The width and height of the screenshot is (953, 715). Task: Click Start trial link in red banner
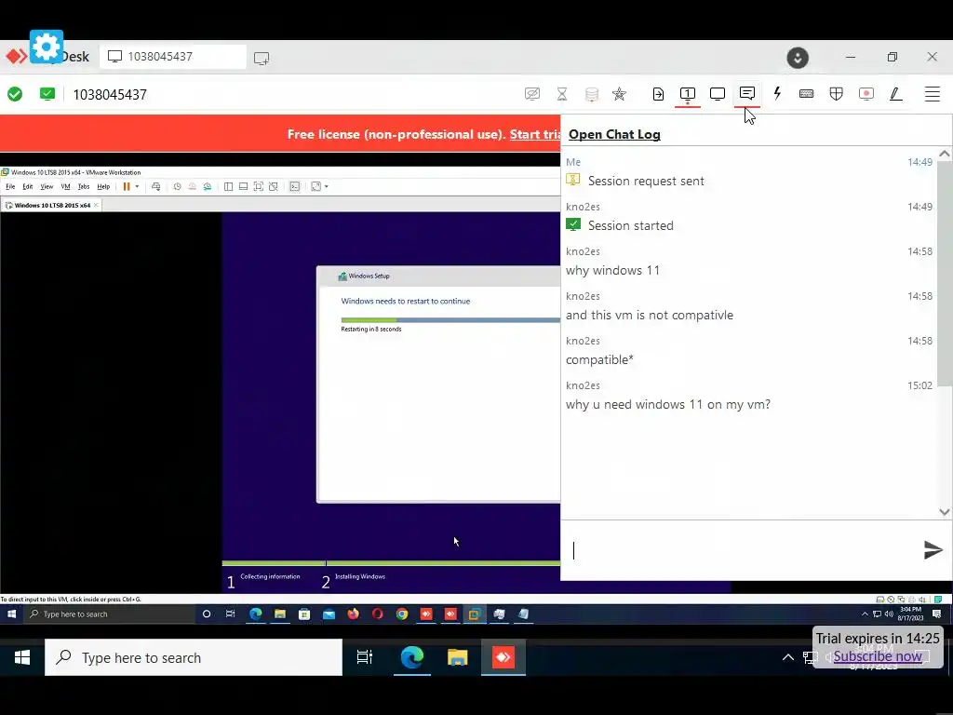click(535, 134)
